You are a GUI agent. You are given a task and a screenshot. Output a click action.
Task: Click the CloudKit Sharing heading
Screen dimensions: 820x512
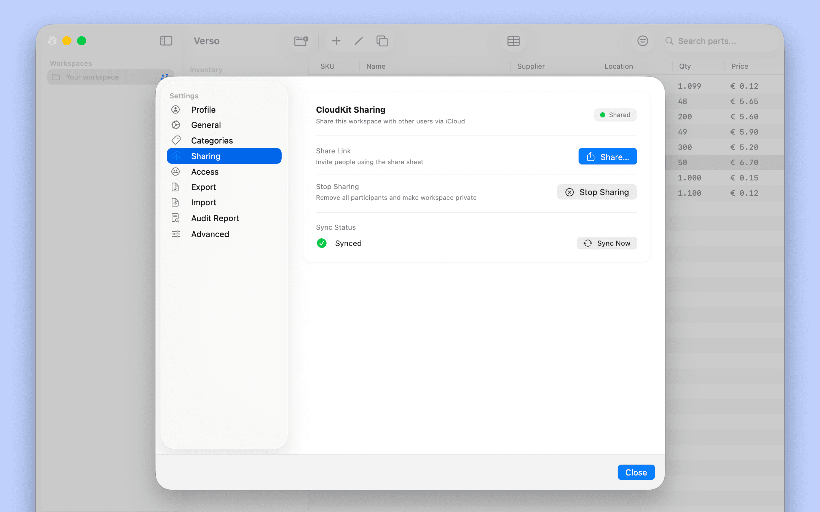tap(351, 110)
